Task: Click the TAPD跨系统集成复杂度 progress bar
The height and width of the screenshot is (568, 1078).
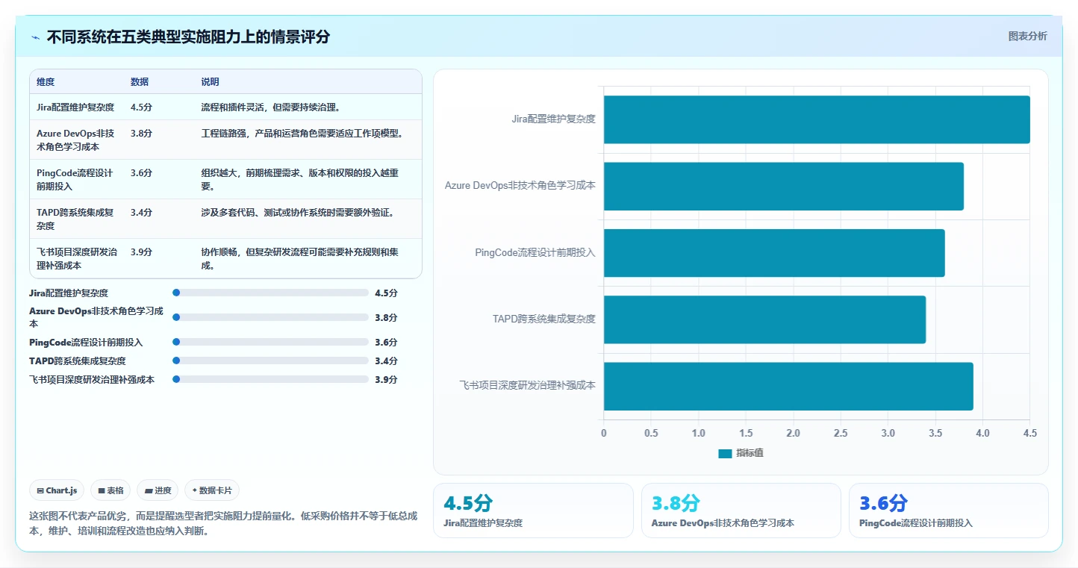Action: point(270,361)
